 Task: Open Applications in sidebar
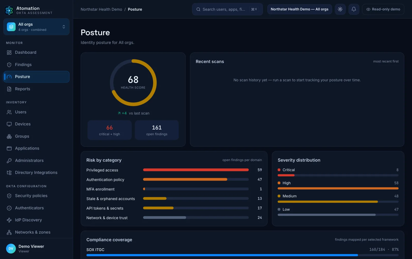[x=36, y=148]
